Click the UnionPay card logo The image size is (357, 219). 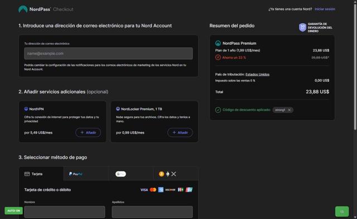[x=189, y=190]
